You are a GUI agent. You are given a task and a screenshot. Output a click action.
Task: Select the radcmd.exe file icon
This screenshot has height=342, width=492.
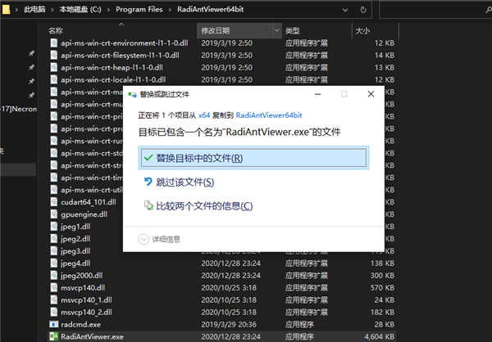(54, 324)
